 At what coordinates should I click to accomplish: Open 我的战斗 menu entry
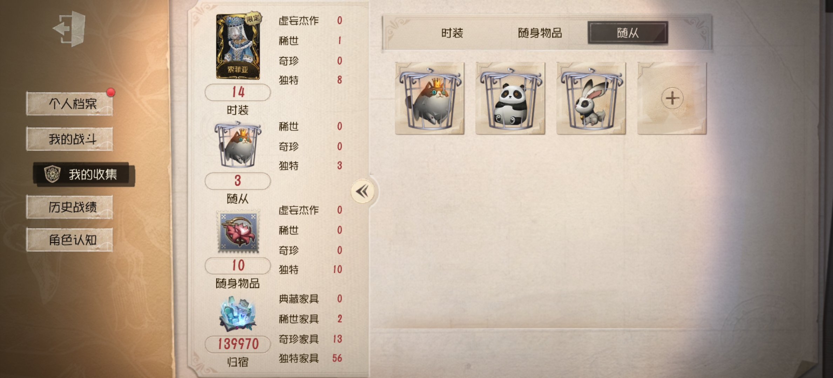click(x=69, y=139)
